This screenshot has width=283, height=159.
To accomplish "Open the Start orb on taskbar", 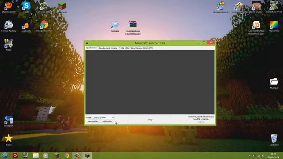I will click(4, 155).
